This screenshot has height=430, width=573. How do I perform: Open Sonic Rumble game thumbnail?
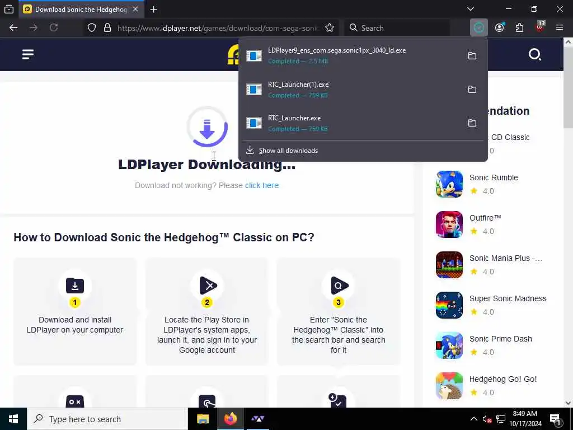449,184
